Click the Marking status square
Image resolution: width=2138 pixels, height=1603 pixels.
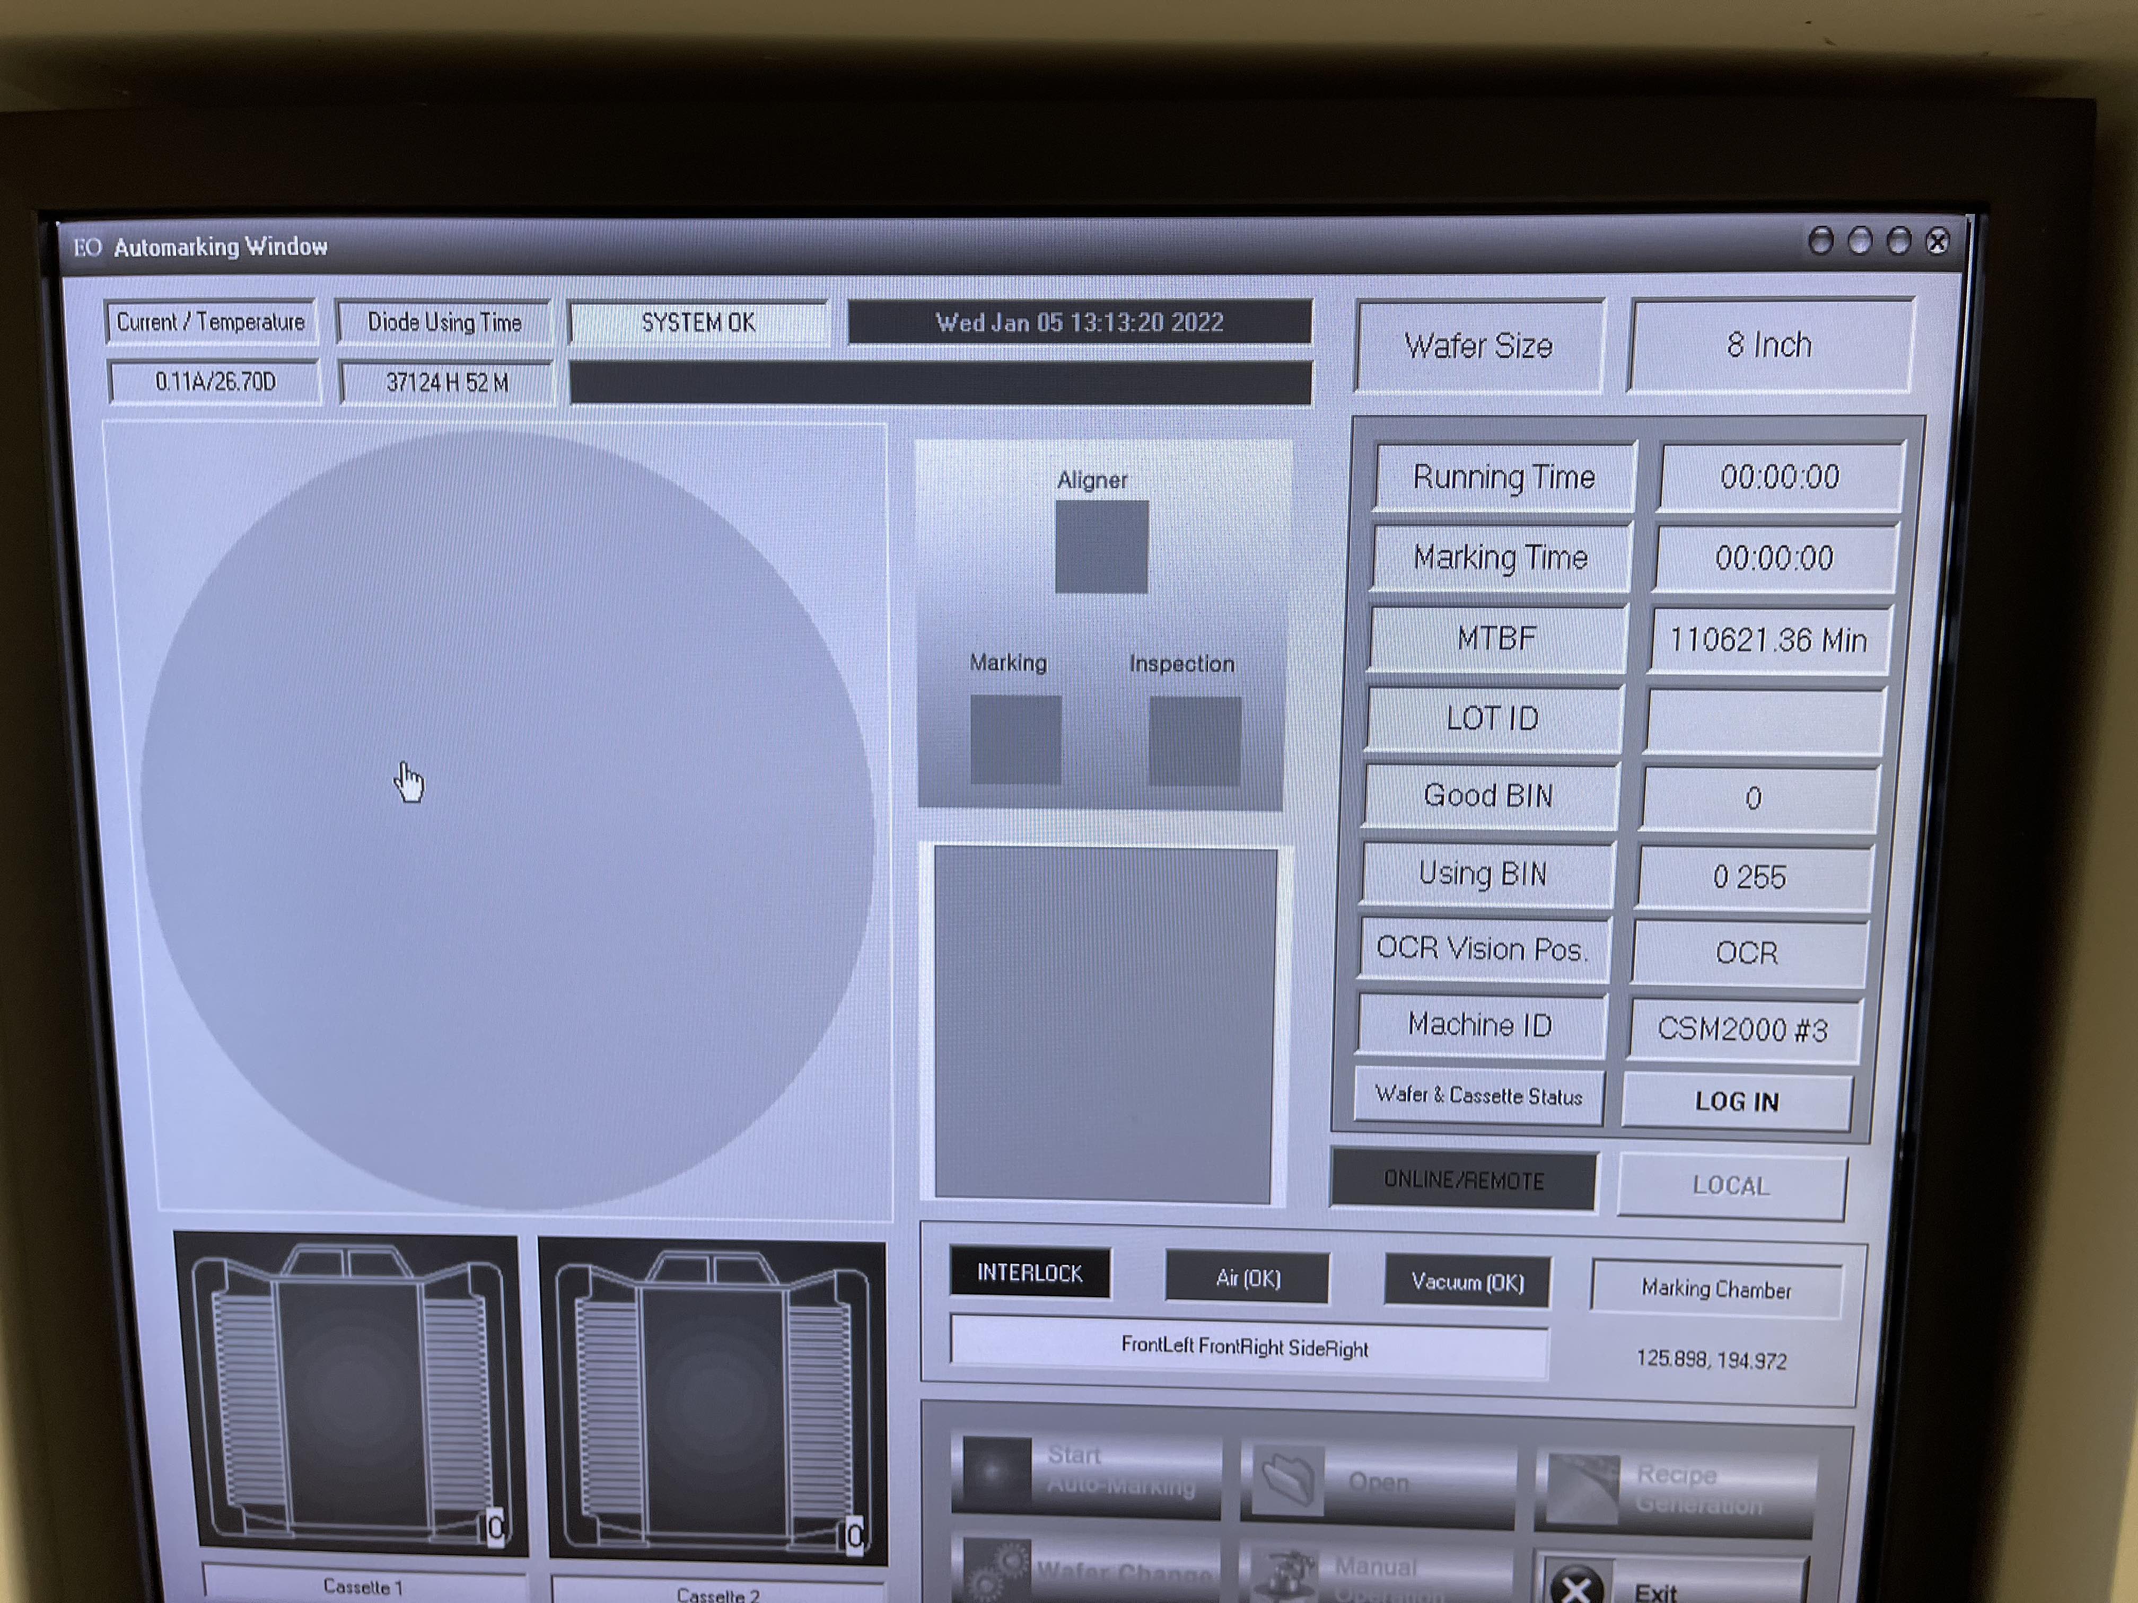[1015, 740]
